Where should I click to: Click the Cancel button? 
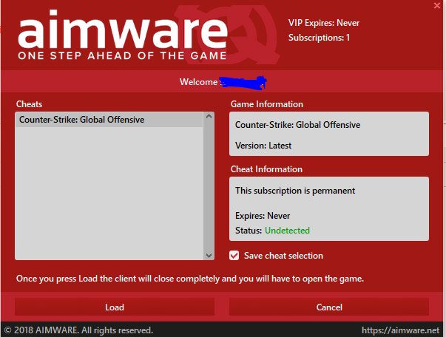click(329, 307)
